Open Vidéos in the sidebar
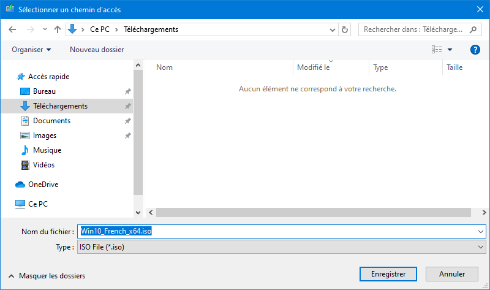 tap(43, 165)
